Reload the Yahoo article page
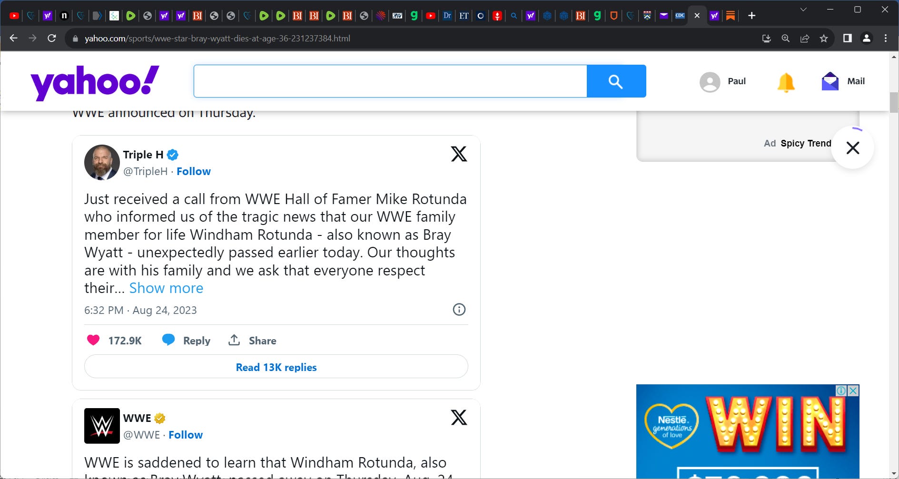 click(52, 38)
